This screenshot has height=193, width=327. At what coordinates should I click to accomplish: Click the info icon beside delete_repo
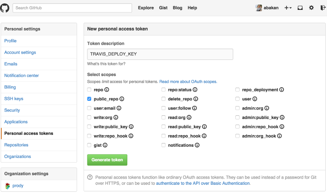(196, 99)
